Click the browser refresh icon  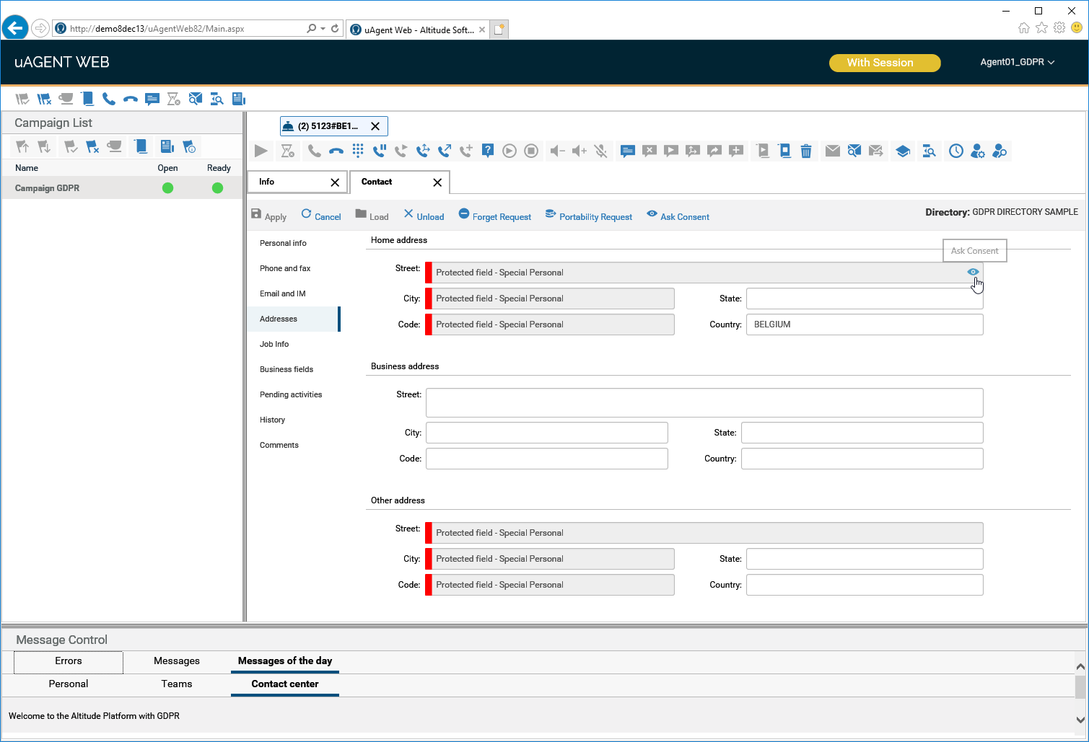[x=335, y=29]
